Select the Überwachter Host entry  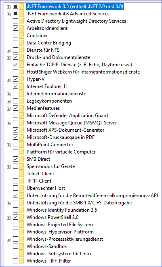(46, 188)
